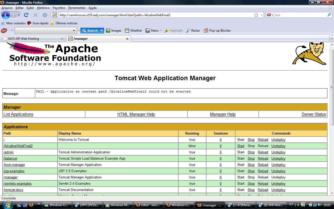Expand the Search button dropdown arrow
This screenshot has width=334, height=209.
coord(102,31)
